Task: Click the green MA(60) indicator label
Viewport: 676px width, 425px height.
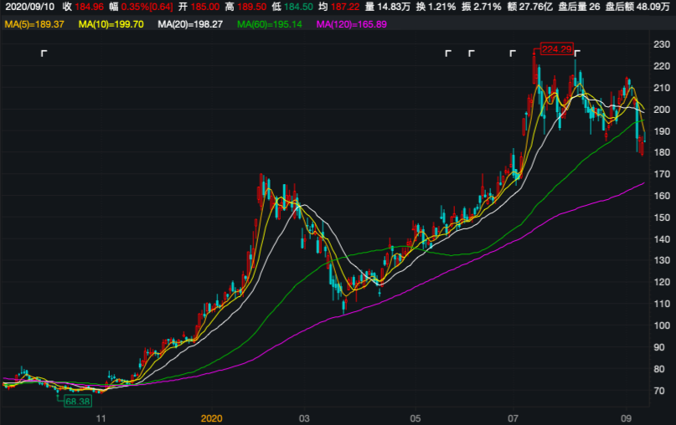Action: click(x=269, y=24)
